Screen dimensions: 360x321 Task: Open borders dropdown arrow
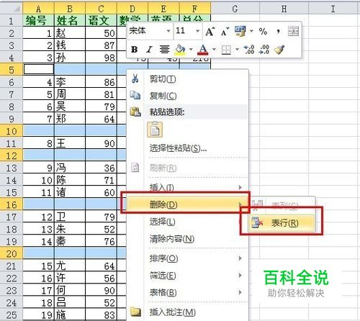(x=237, y=50)
